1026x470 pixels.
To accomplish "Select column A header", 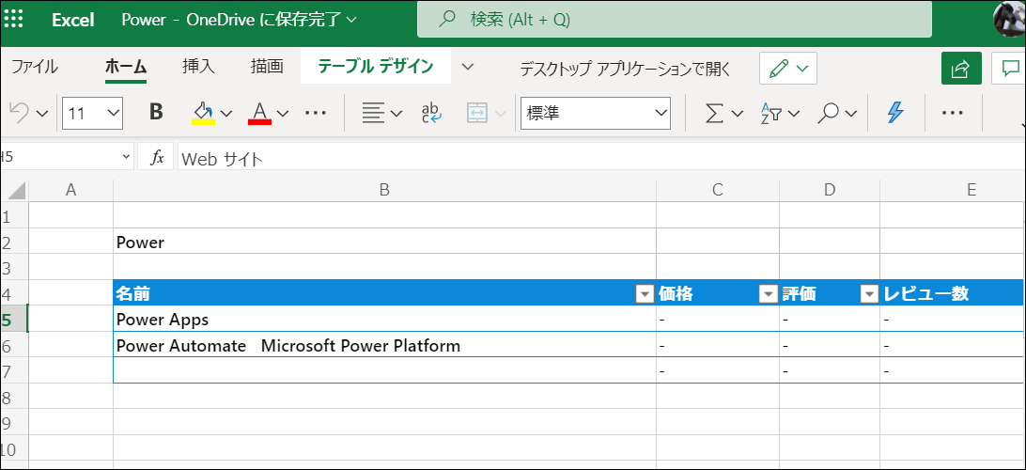I will (x=71, y=190).
